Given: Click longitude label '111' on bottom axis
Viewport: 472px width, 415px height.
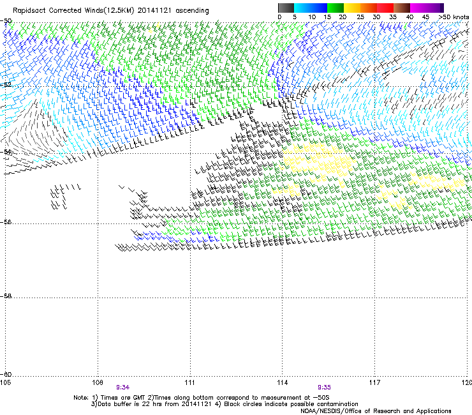Looking at the screenshot, I should pyautogui.click(x=189, y=382).
